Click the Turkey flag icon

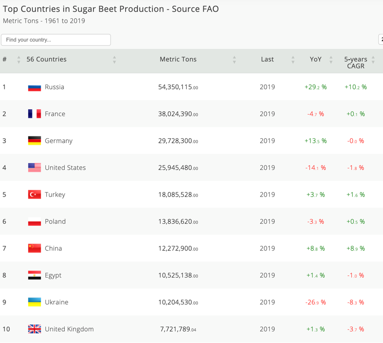click(34, 195)
